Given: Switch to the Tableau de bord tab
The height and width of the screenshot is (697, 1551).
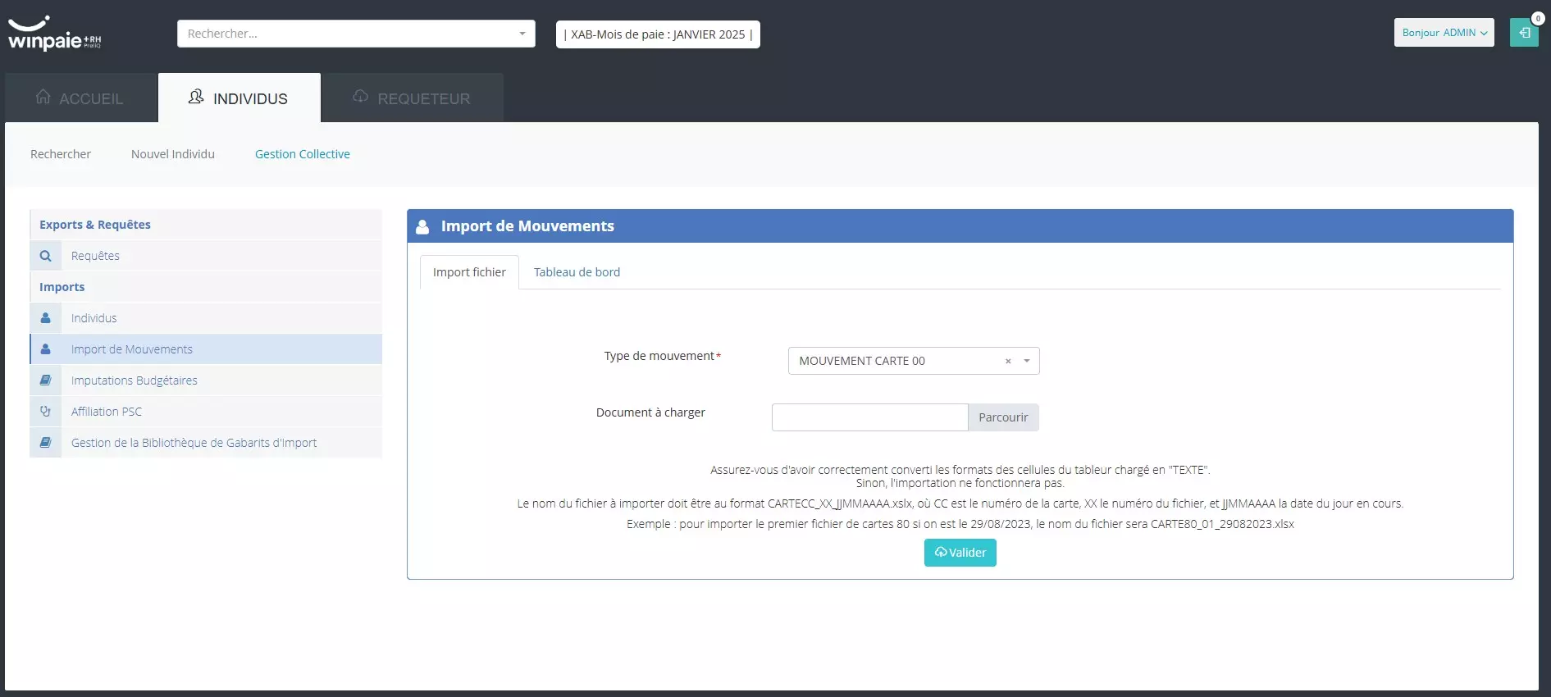Looking at the screenshot, I should (x=577, y=272).
